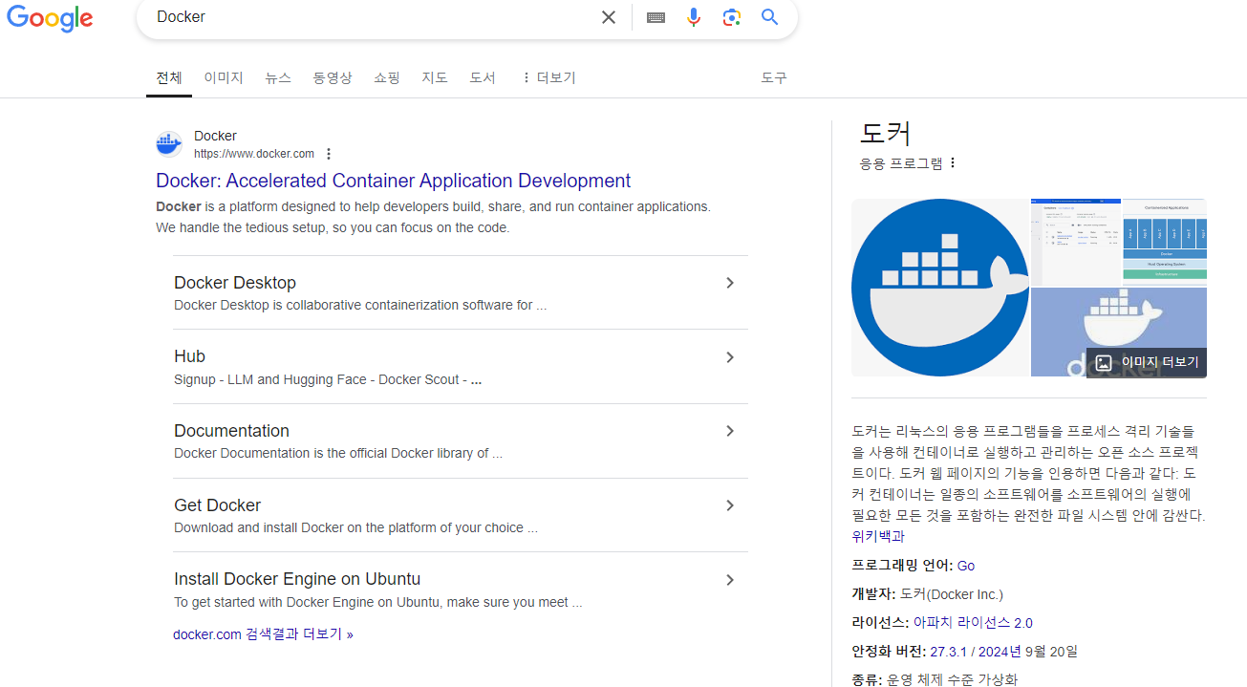Clear the search box with the X icon
Image resolution: width=1247 pixels, height=687 pixels.
(609, 17)
